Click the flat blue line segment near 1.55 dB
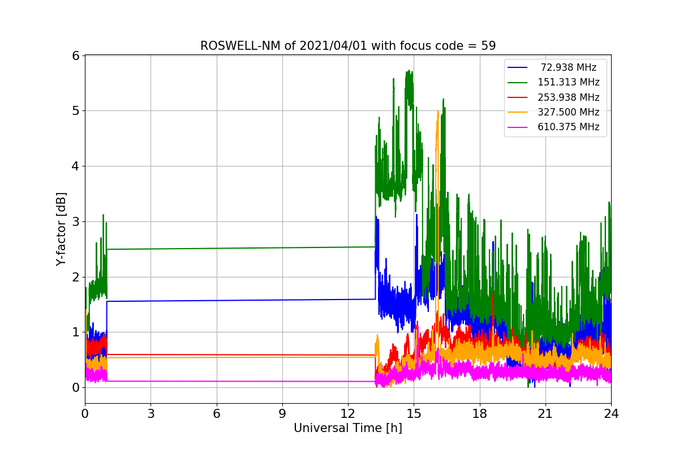 pyautogui.click(x=240, y=300)
